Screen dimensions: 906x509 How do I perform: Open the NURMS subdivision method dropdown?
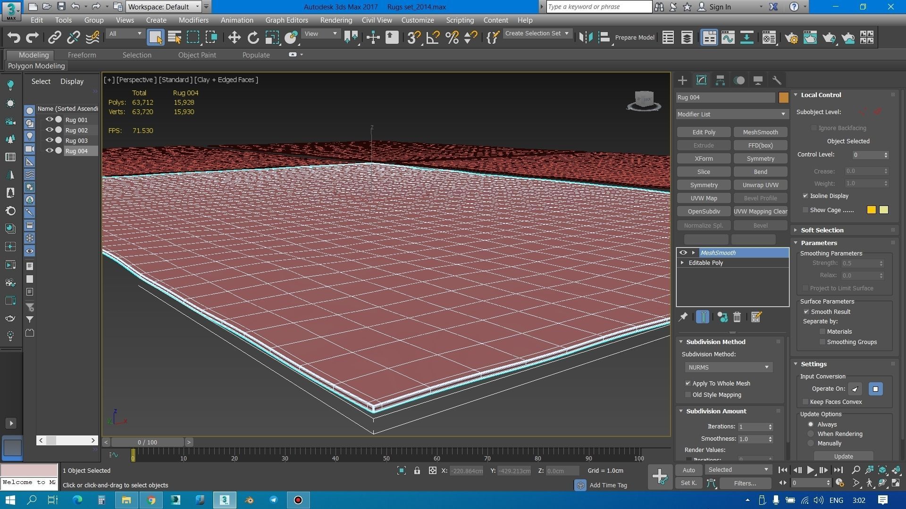pyautogui.click(x=728, y=367)
